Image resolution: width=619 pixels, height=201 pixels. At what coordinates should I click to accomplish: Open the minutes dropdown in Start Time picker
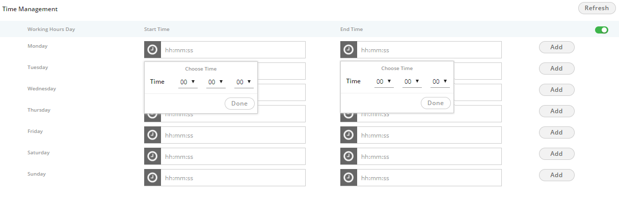(x=216, y=82)
